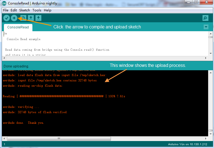Click the console horizontal scrollbar thumb

pyautogui.click(x=59, y=139)
